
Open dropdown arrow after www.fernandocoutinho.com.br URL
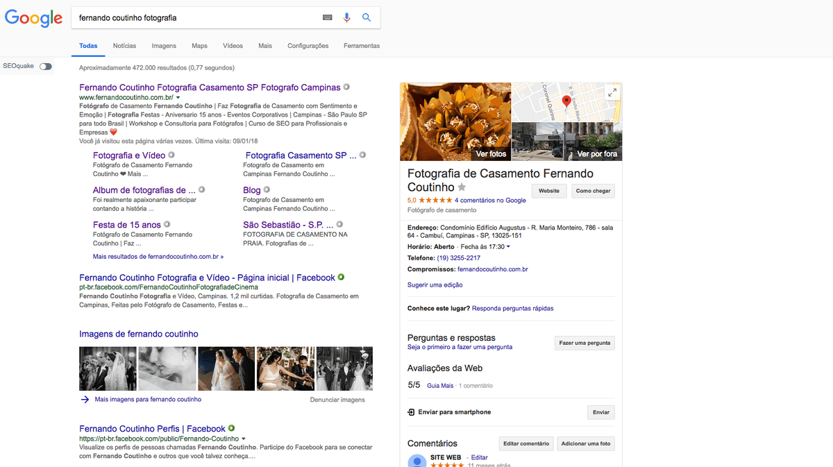click(x=178, y=99)
